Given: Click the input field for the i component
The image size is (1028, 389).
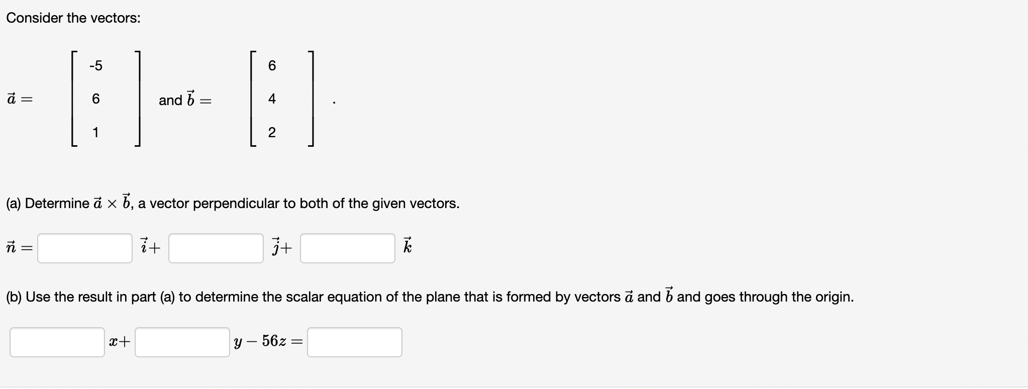Looking at the screenshot, I should click(84, 247).
